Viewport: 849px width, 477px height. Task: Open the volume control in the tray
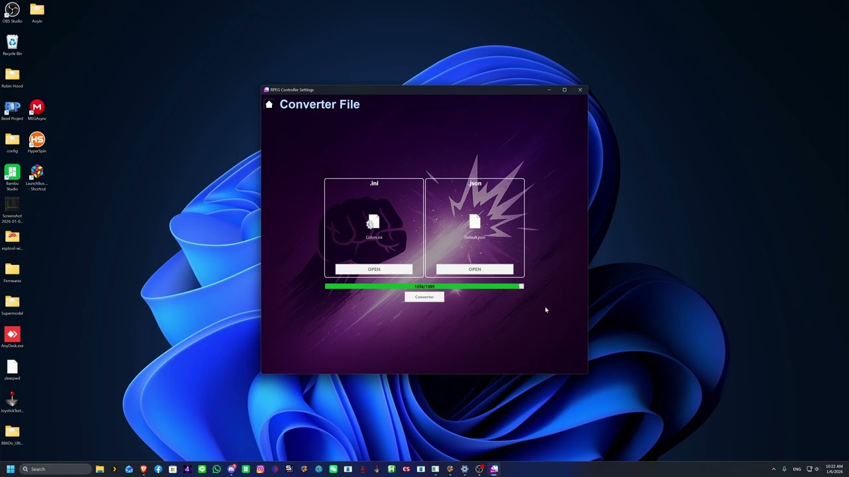click(x=816, y=469)
